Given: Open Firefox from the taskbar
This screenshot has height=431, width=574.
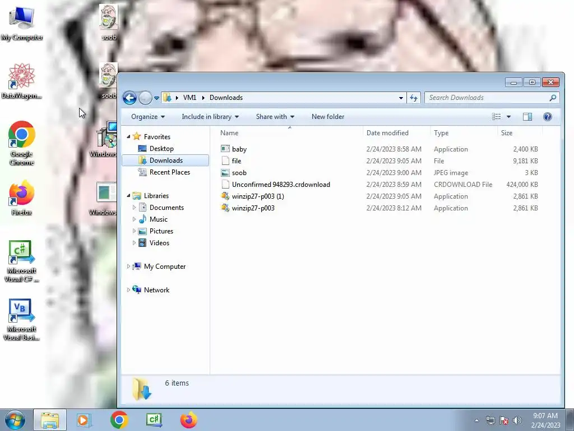Looking at the screenshot, I should coord(189,420).
